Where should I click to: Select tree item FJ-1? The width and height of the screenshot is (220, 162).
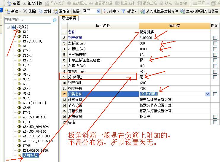point(26,51)
